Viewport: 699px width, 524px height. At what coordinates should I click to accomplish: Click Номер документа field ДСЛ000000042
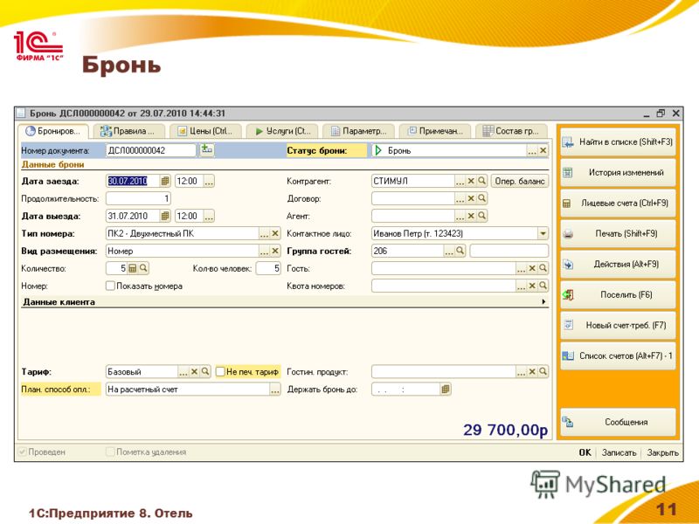click(150, 150)
